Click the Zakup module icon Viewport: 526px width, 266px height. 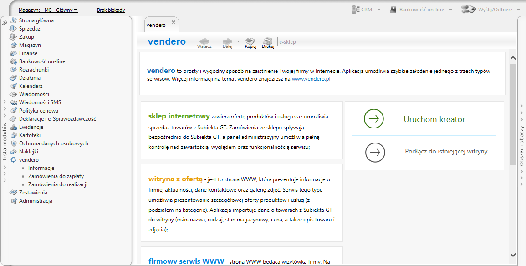13,37
